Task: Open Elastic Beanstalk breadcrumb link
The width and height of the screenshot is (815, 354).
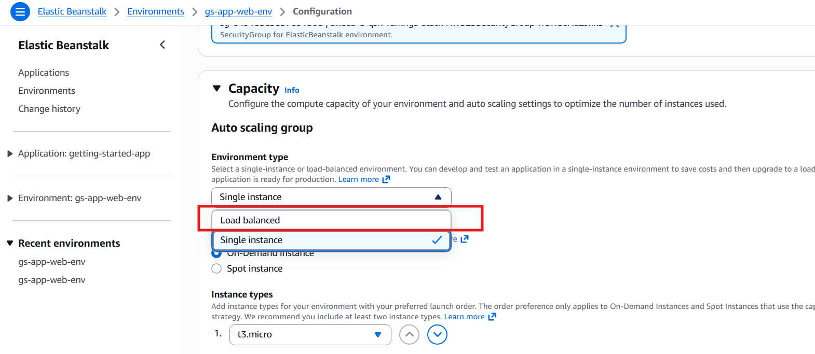Action: (x=72, y=11)
